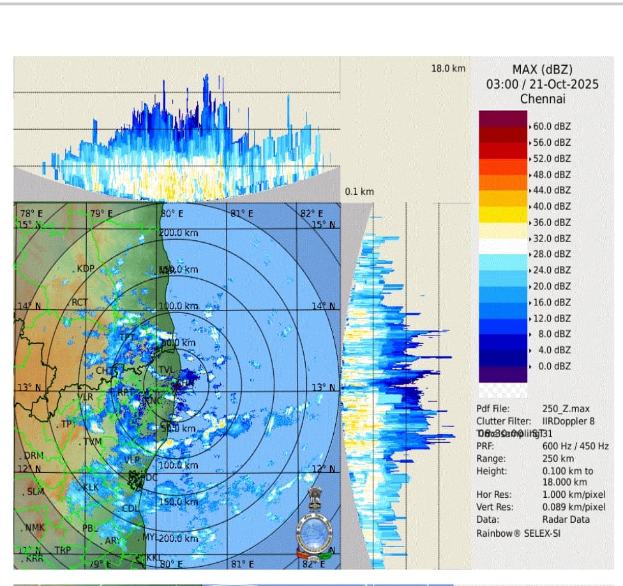Click the TVM location label on map
Viewport: 623px width, 586px height.
[92, 442]
